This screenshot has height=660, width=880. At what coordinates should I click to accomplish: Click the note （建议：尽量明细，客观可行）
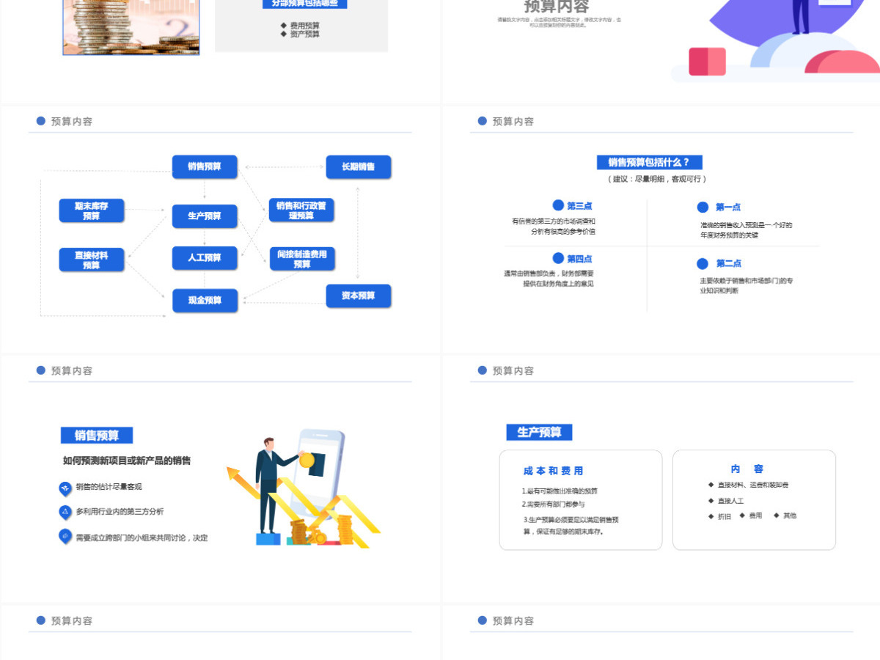coord(656,179)
